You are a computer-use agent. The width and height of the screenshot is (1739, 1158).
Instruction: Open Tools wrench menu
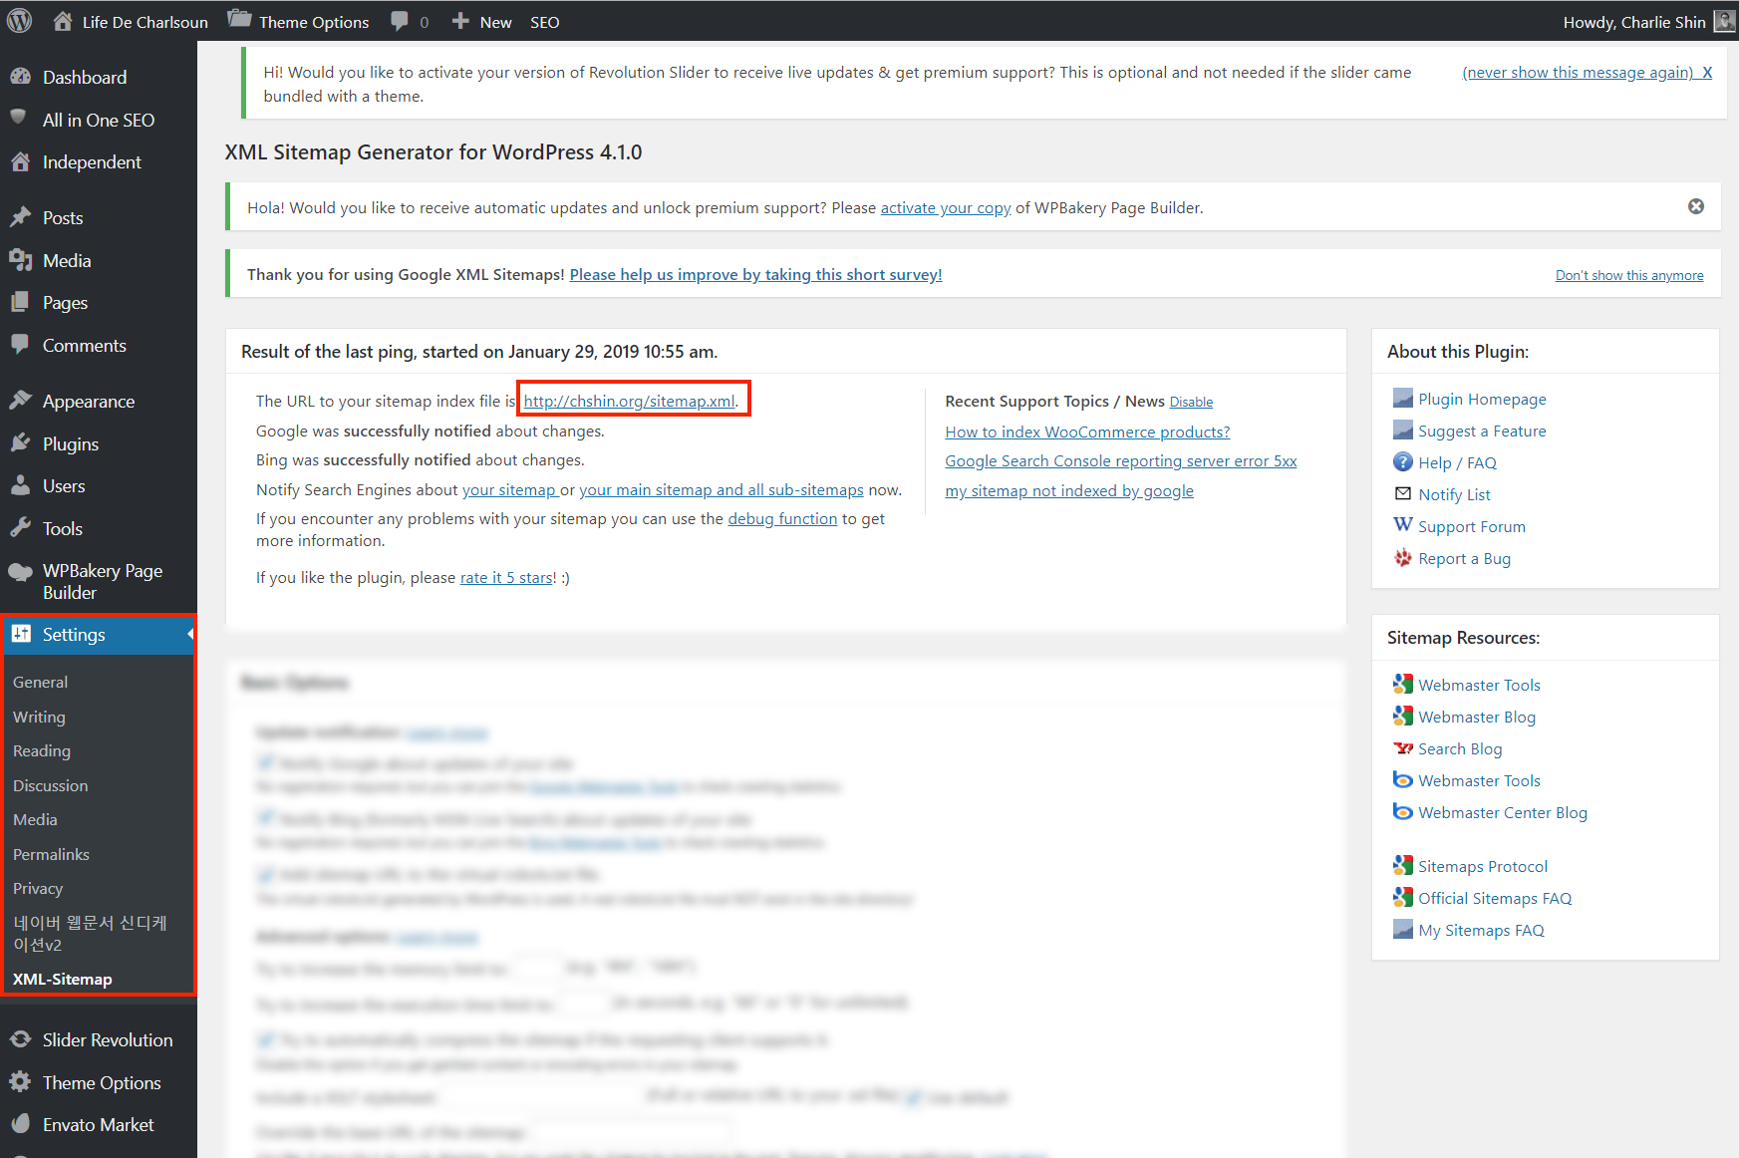coord(20,528)
